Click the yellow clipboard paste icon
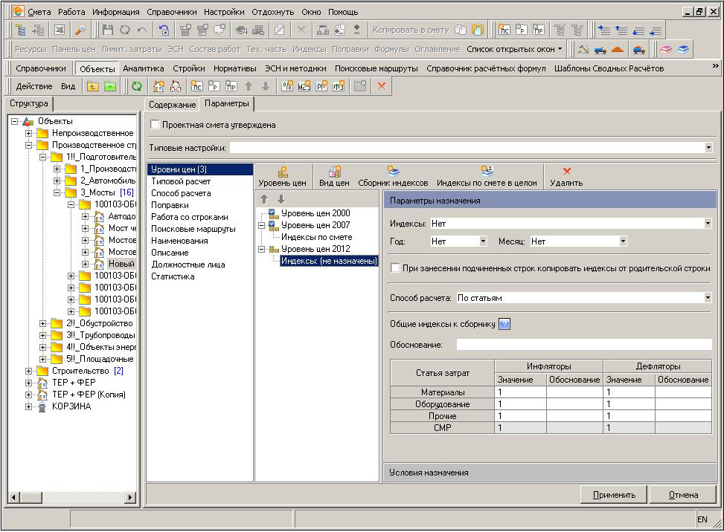The width and height of the screenshot is (724, 532). (x=478, y=30)
